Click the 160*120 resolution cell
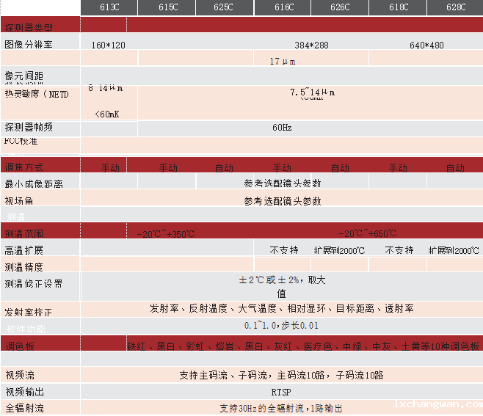483x416 pixels. (x=109, y=45)
